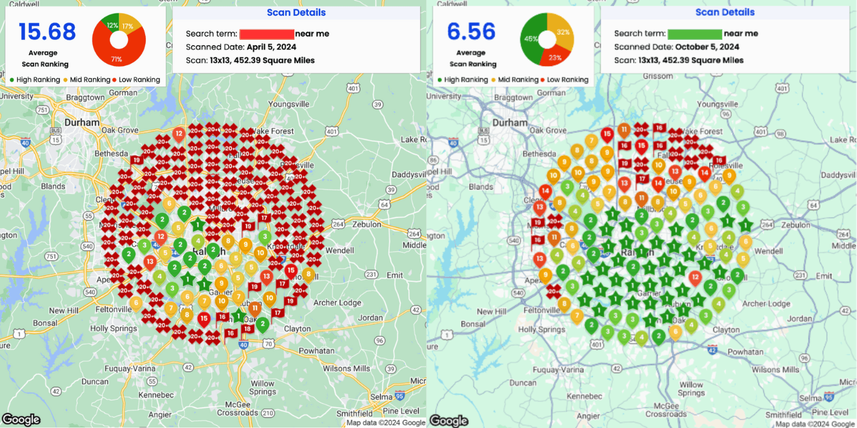Click Scan Details heading for October 5 scan
The height and width of the screenshot is (428, 857).
click(x=725, y=12)
